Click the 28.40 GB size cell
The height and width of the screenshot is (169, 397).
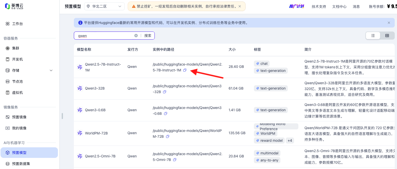tap(236, 67)
